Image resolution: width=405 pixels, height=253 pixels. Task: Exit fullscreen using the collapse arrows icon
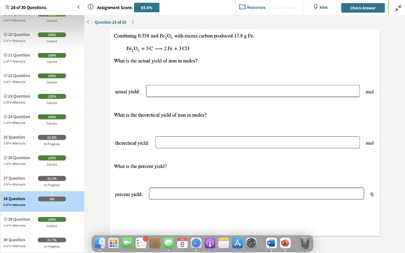399,7
